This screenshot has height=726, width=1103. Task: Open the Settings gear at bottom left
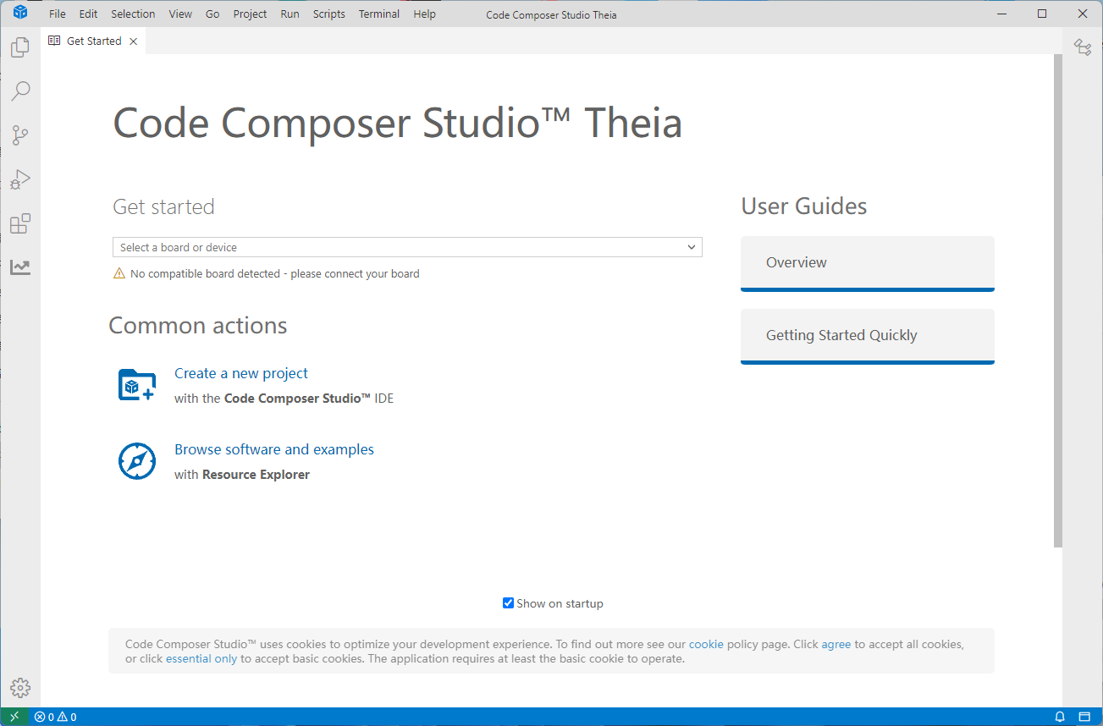pos(21,687)
